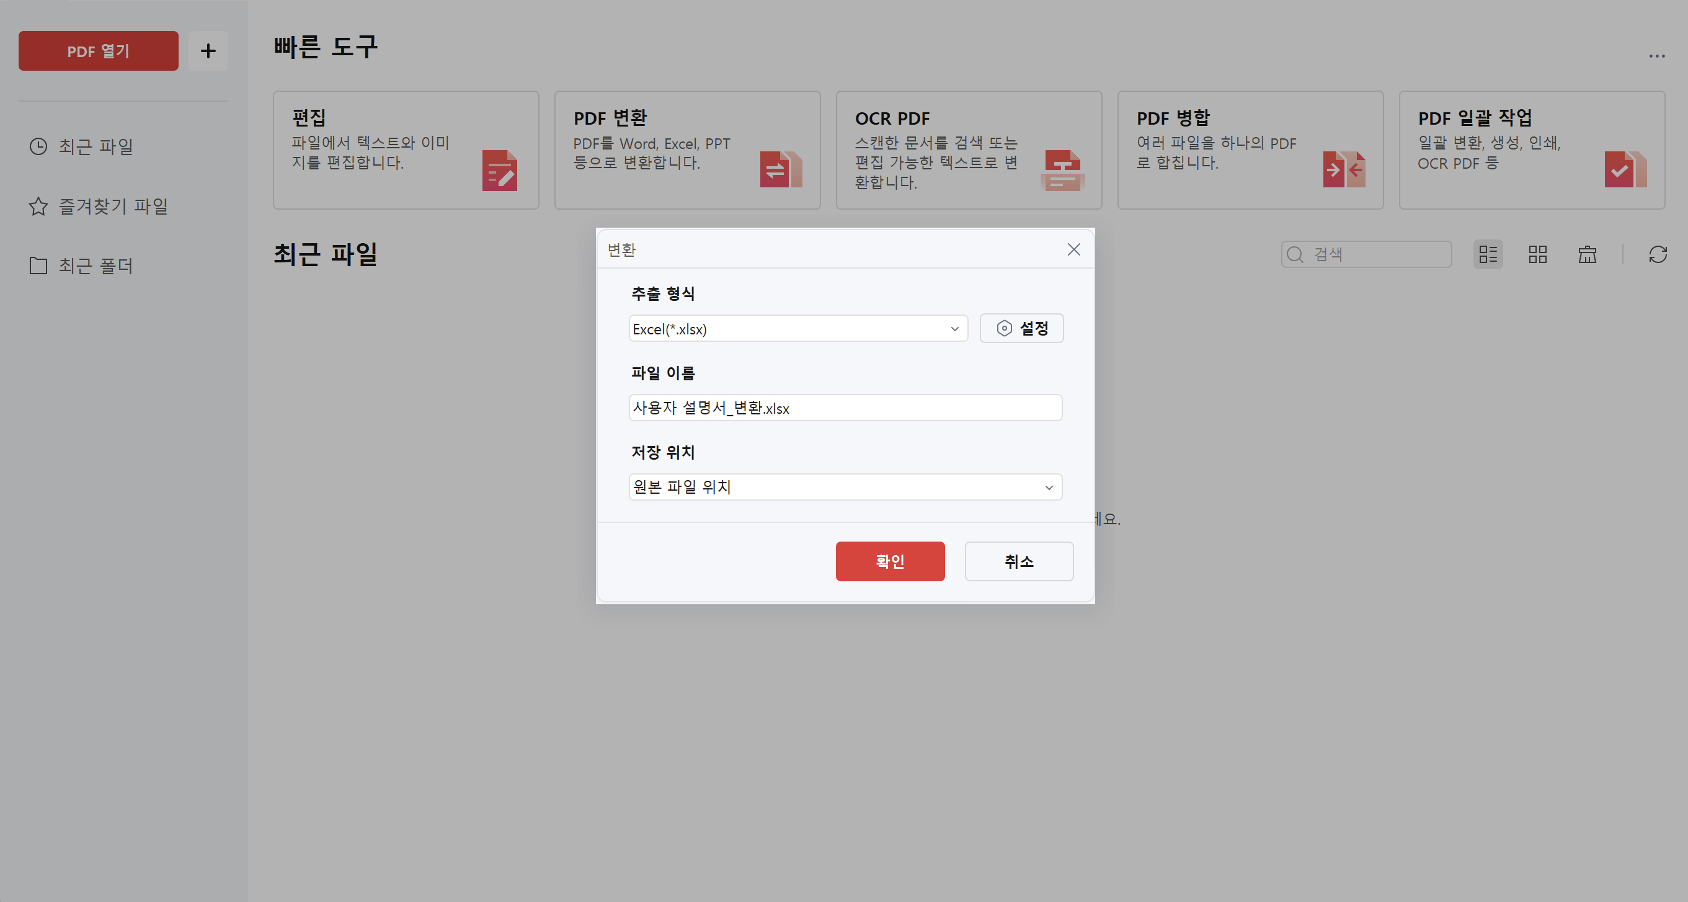Screen dimensions: 1688x902
Task: Open 최근 폴더 from the sidebar
Action: click(94, 266)
